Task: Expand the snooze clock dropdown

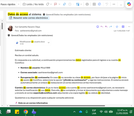Action: (73, 4)
